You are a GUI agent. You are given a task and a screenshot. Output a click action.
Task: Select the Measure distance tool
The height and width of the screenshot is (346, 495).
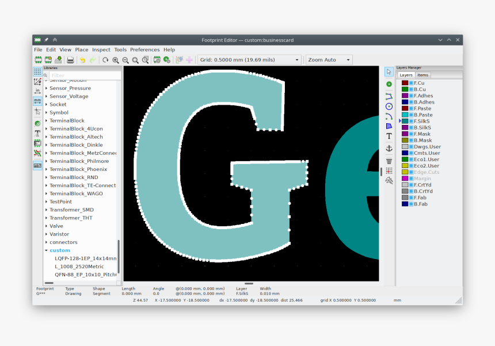389,181
